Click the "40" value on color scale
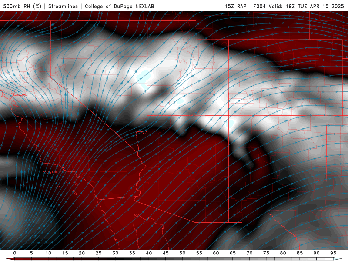Screen dimensions: 348x261 pyautogui.click(x=149, y=253)
